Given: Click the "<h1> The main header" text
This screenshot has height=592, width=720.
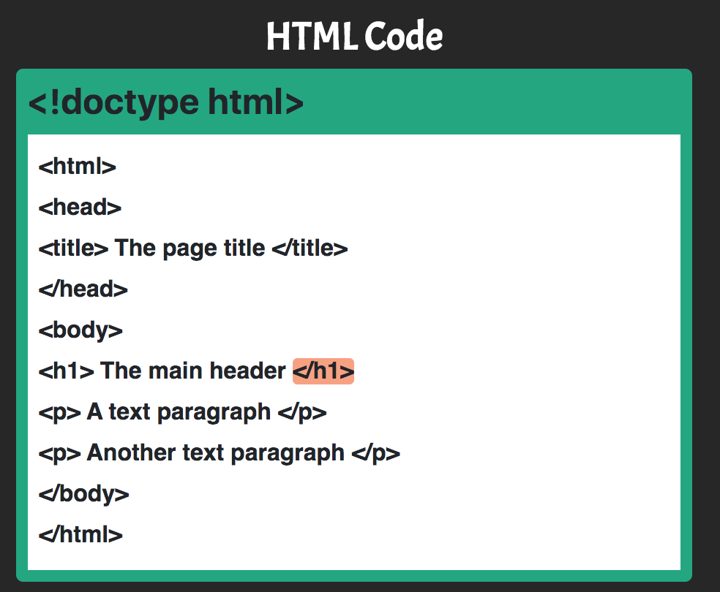Looking at the screenshot, I should pyautogui.click(x=162, y=371).
